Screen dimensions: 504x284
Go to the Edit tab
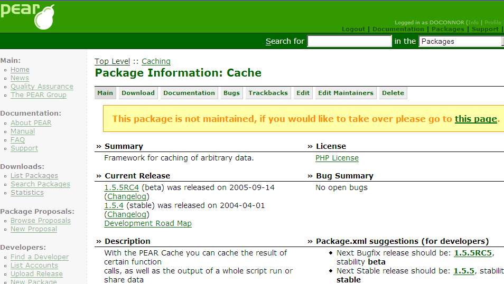(303, 93)
